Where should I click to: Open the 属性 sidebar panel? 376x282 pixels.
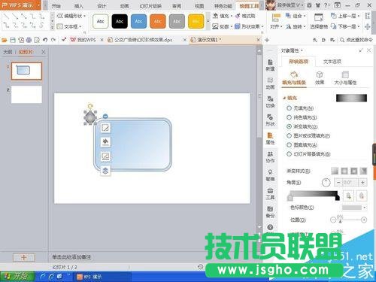point(270,138)
